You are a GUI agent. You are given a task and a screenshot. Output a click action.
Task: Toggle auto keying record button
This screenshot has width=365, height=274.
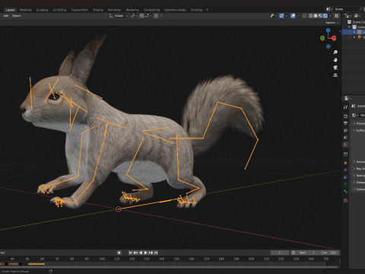[119, 253]
